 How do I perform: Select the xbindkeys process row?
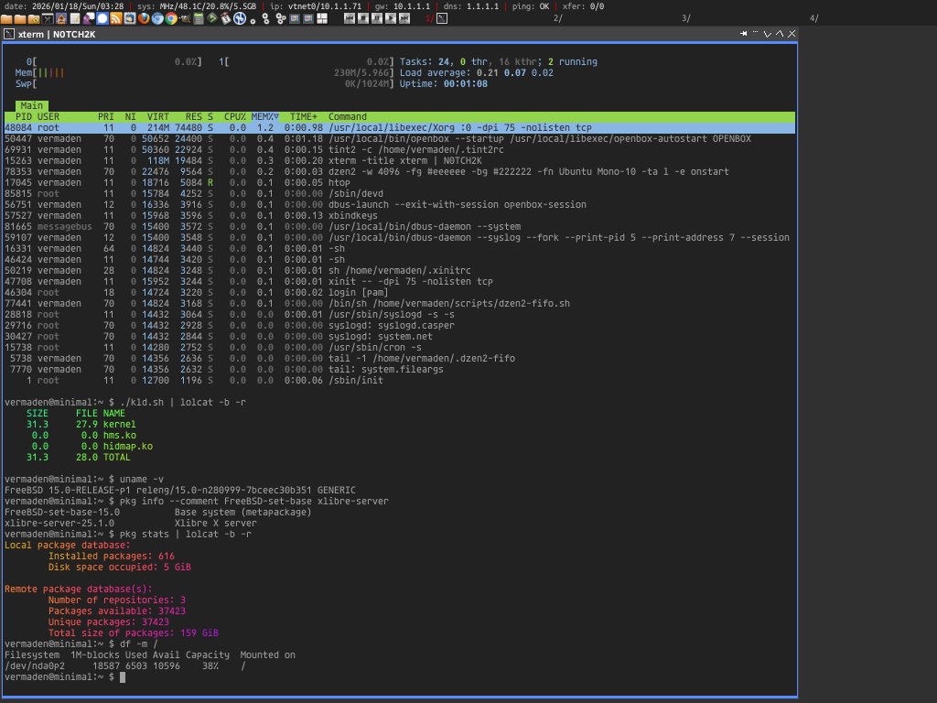[399, 215]
